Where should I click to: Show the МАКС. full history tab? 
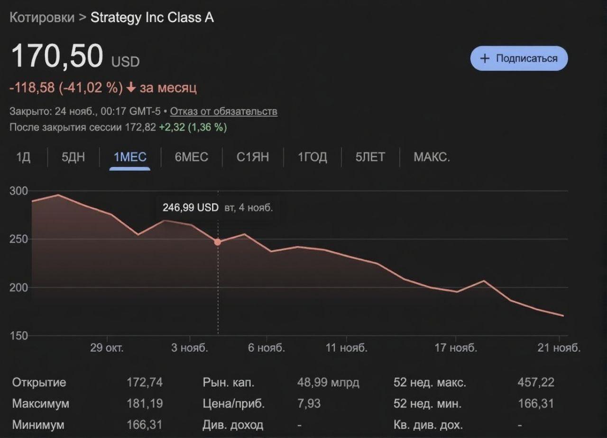432,157
